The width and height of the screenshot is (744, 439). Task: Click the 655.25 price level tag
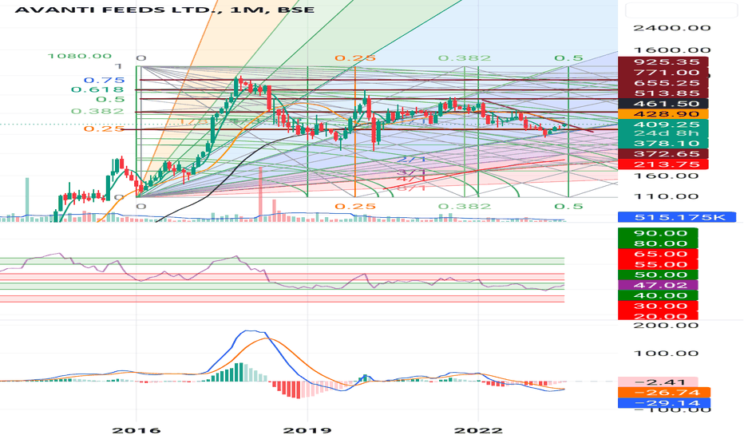[663, 83]
